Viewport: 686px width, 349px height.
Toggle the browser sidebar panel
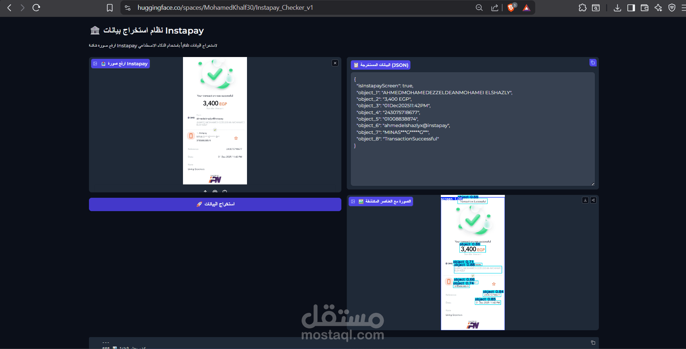click(631, 8)
